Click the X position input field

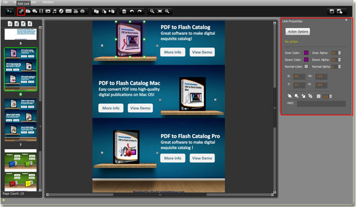[x=299, y=76]
